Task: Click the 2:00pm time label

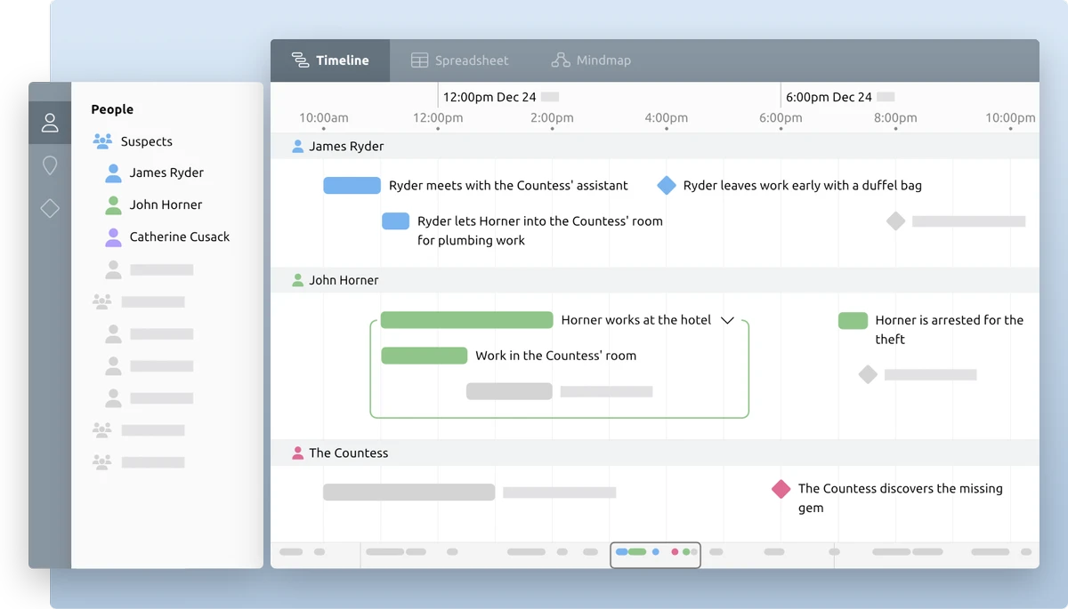Action: click(552, 117)
